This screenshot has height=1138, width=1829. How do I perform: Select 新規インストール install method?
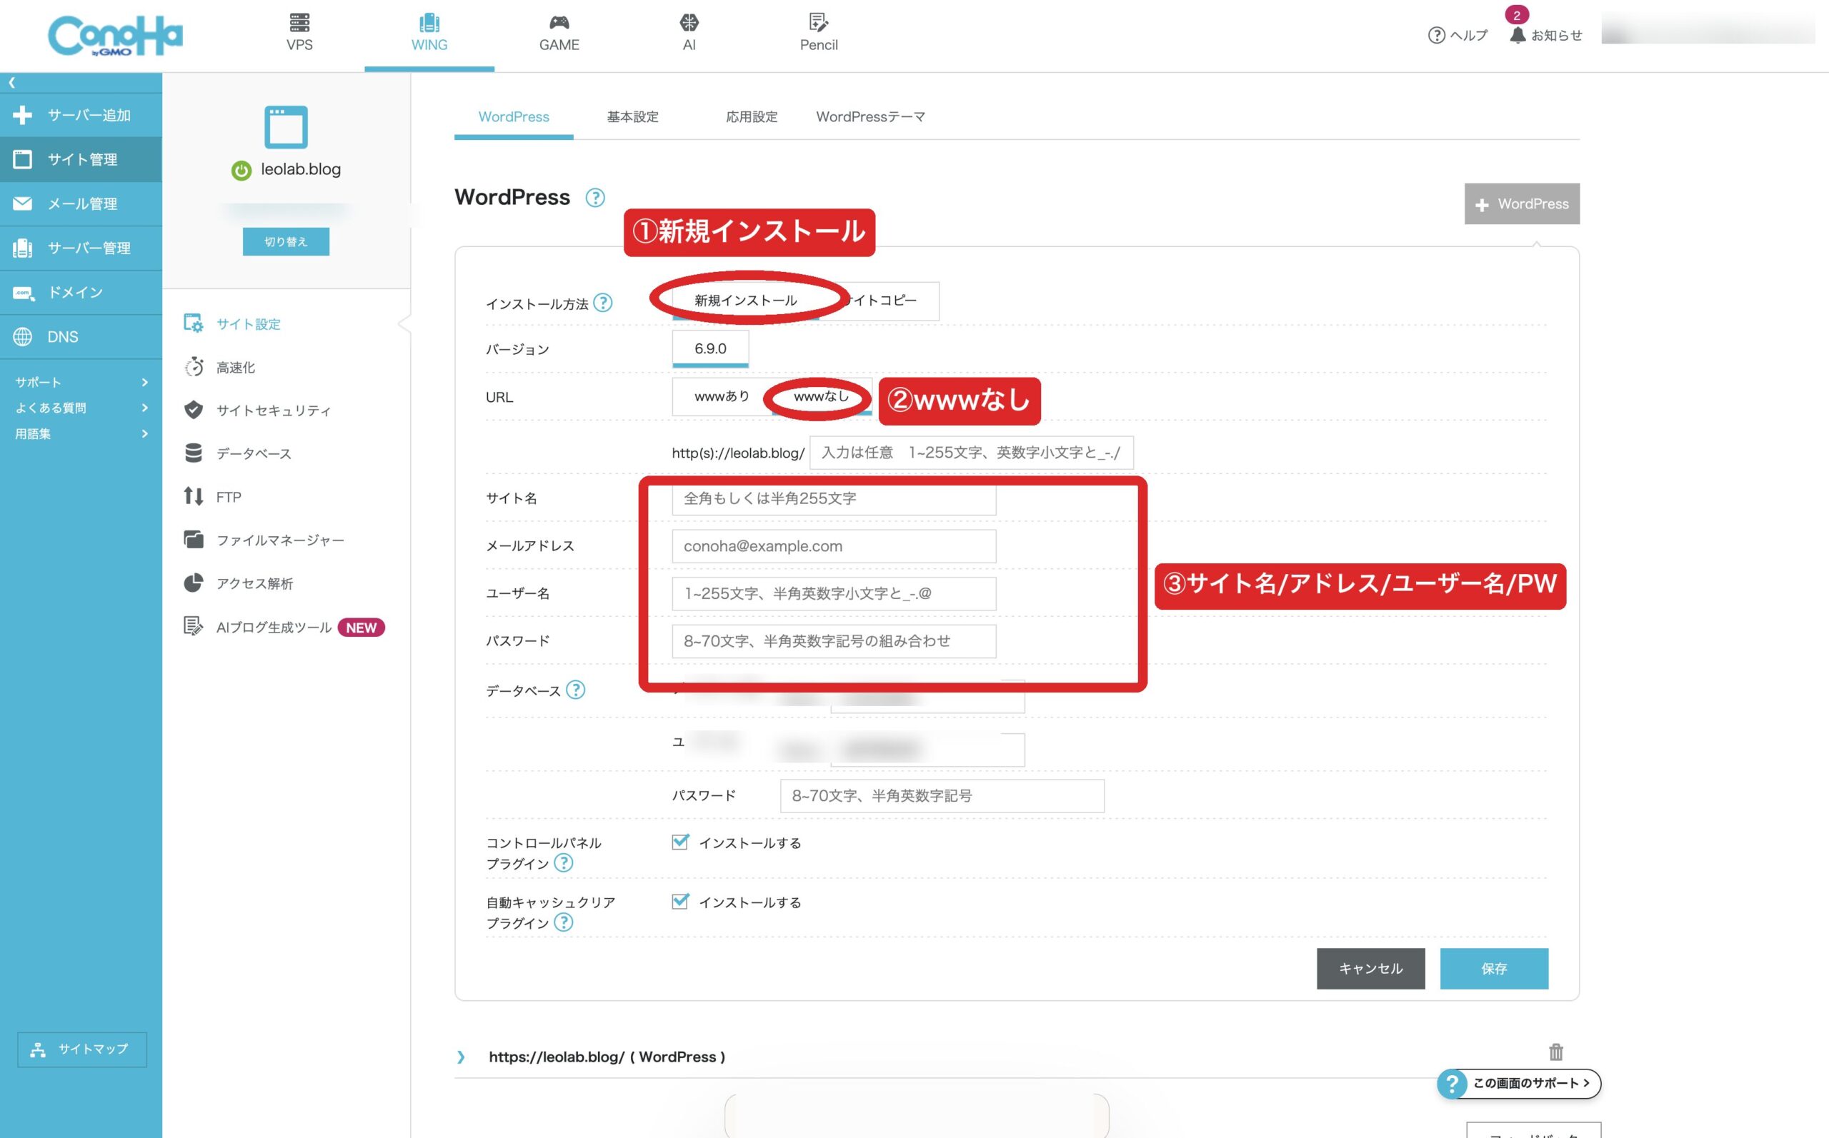pos(745,301)
